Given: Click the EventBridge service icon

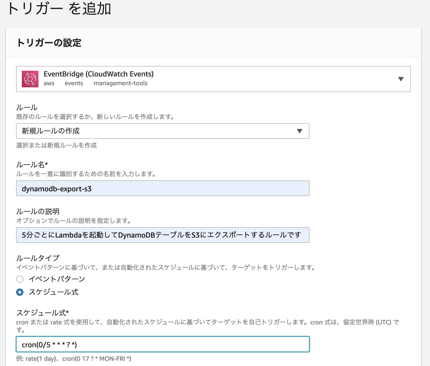Looking at the screenshot, I should 30,79.
